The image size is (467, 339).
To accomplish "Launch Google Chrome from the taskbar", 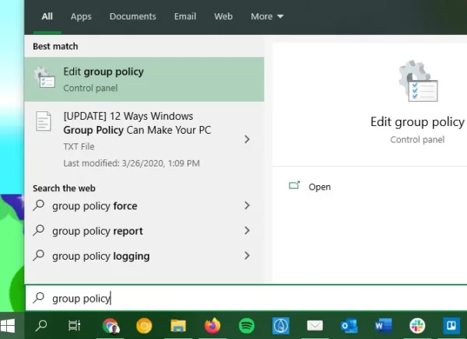I will pos(111,326).
